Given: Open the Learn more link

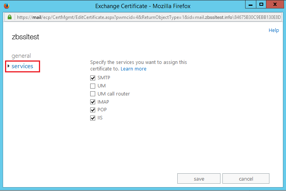Looking at the screenshot, I should (133, 69).
